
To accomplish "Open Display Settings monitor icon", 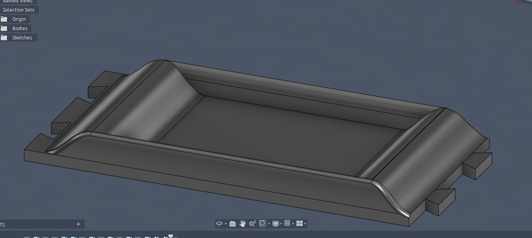I will tap(276, 223).
